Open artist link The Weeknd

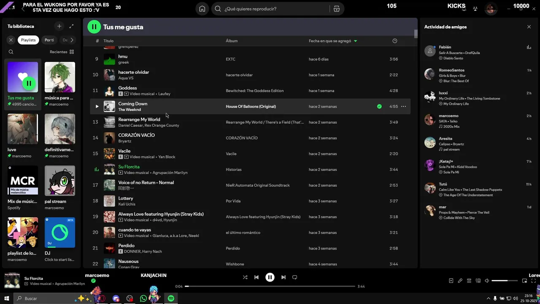130,110
